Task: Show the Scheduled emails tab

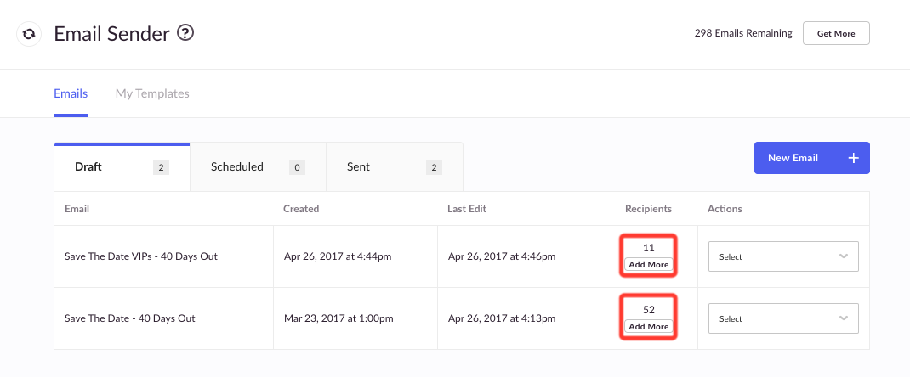Action: [258, 167]
